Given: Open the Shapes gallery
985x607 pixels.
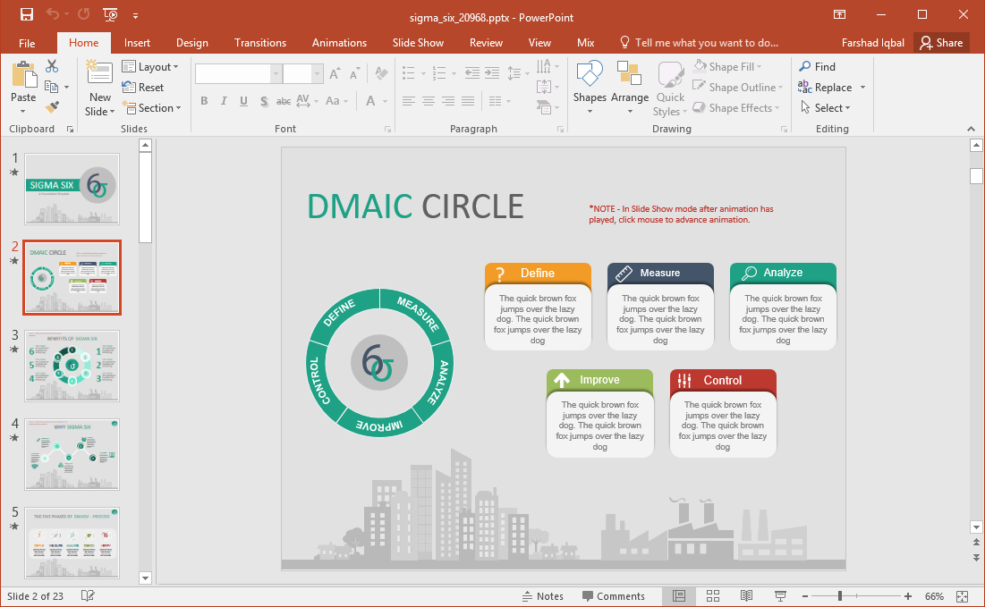Looking at the screenshot, I should 590,88.
